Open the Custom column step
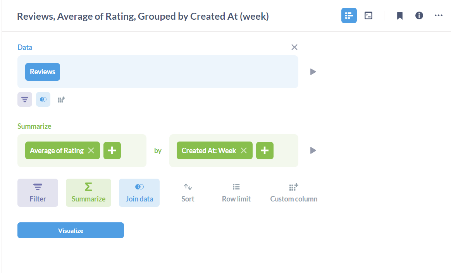This screenshot has width=451, height=273. (293, 192)
